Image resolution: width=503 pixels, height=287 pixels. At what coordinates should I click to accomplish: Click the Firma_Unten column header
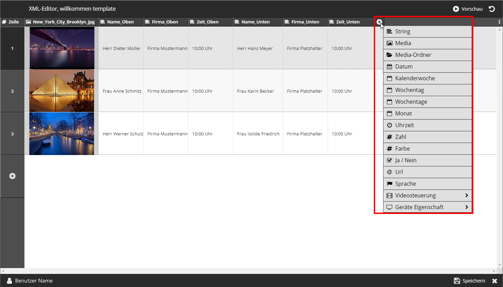[x=305, y=22]
